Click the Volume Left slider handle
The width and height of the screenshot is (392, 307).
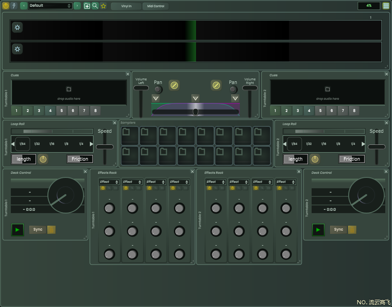pyautogui.click(x=141, y=88)
